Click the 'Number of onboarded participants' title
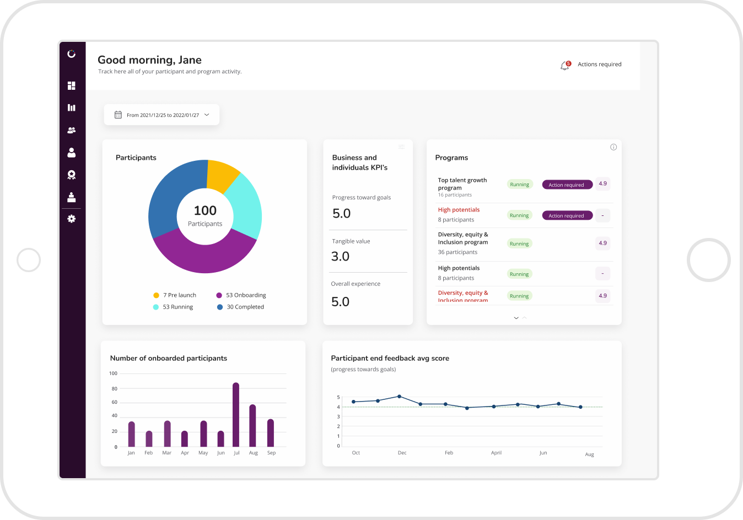Image resolution: width=743 pixels, height=520 pixels. (x=169, y=358)
